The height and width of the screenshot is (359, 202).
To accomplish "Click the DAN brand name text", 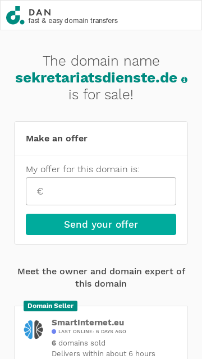I will coord(40,12).
